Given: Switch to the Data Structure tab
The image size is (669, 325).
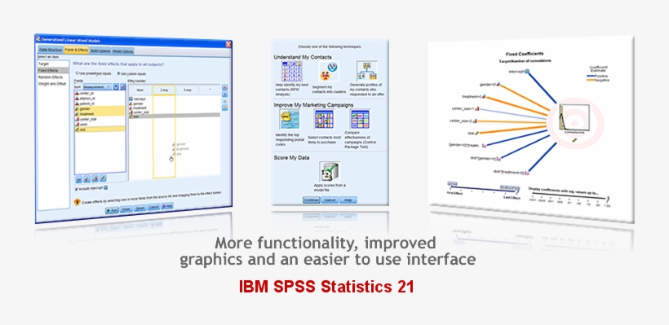Looking at the screenshot, I should tap(51, 50).
